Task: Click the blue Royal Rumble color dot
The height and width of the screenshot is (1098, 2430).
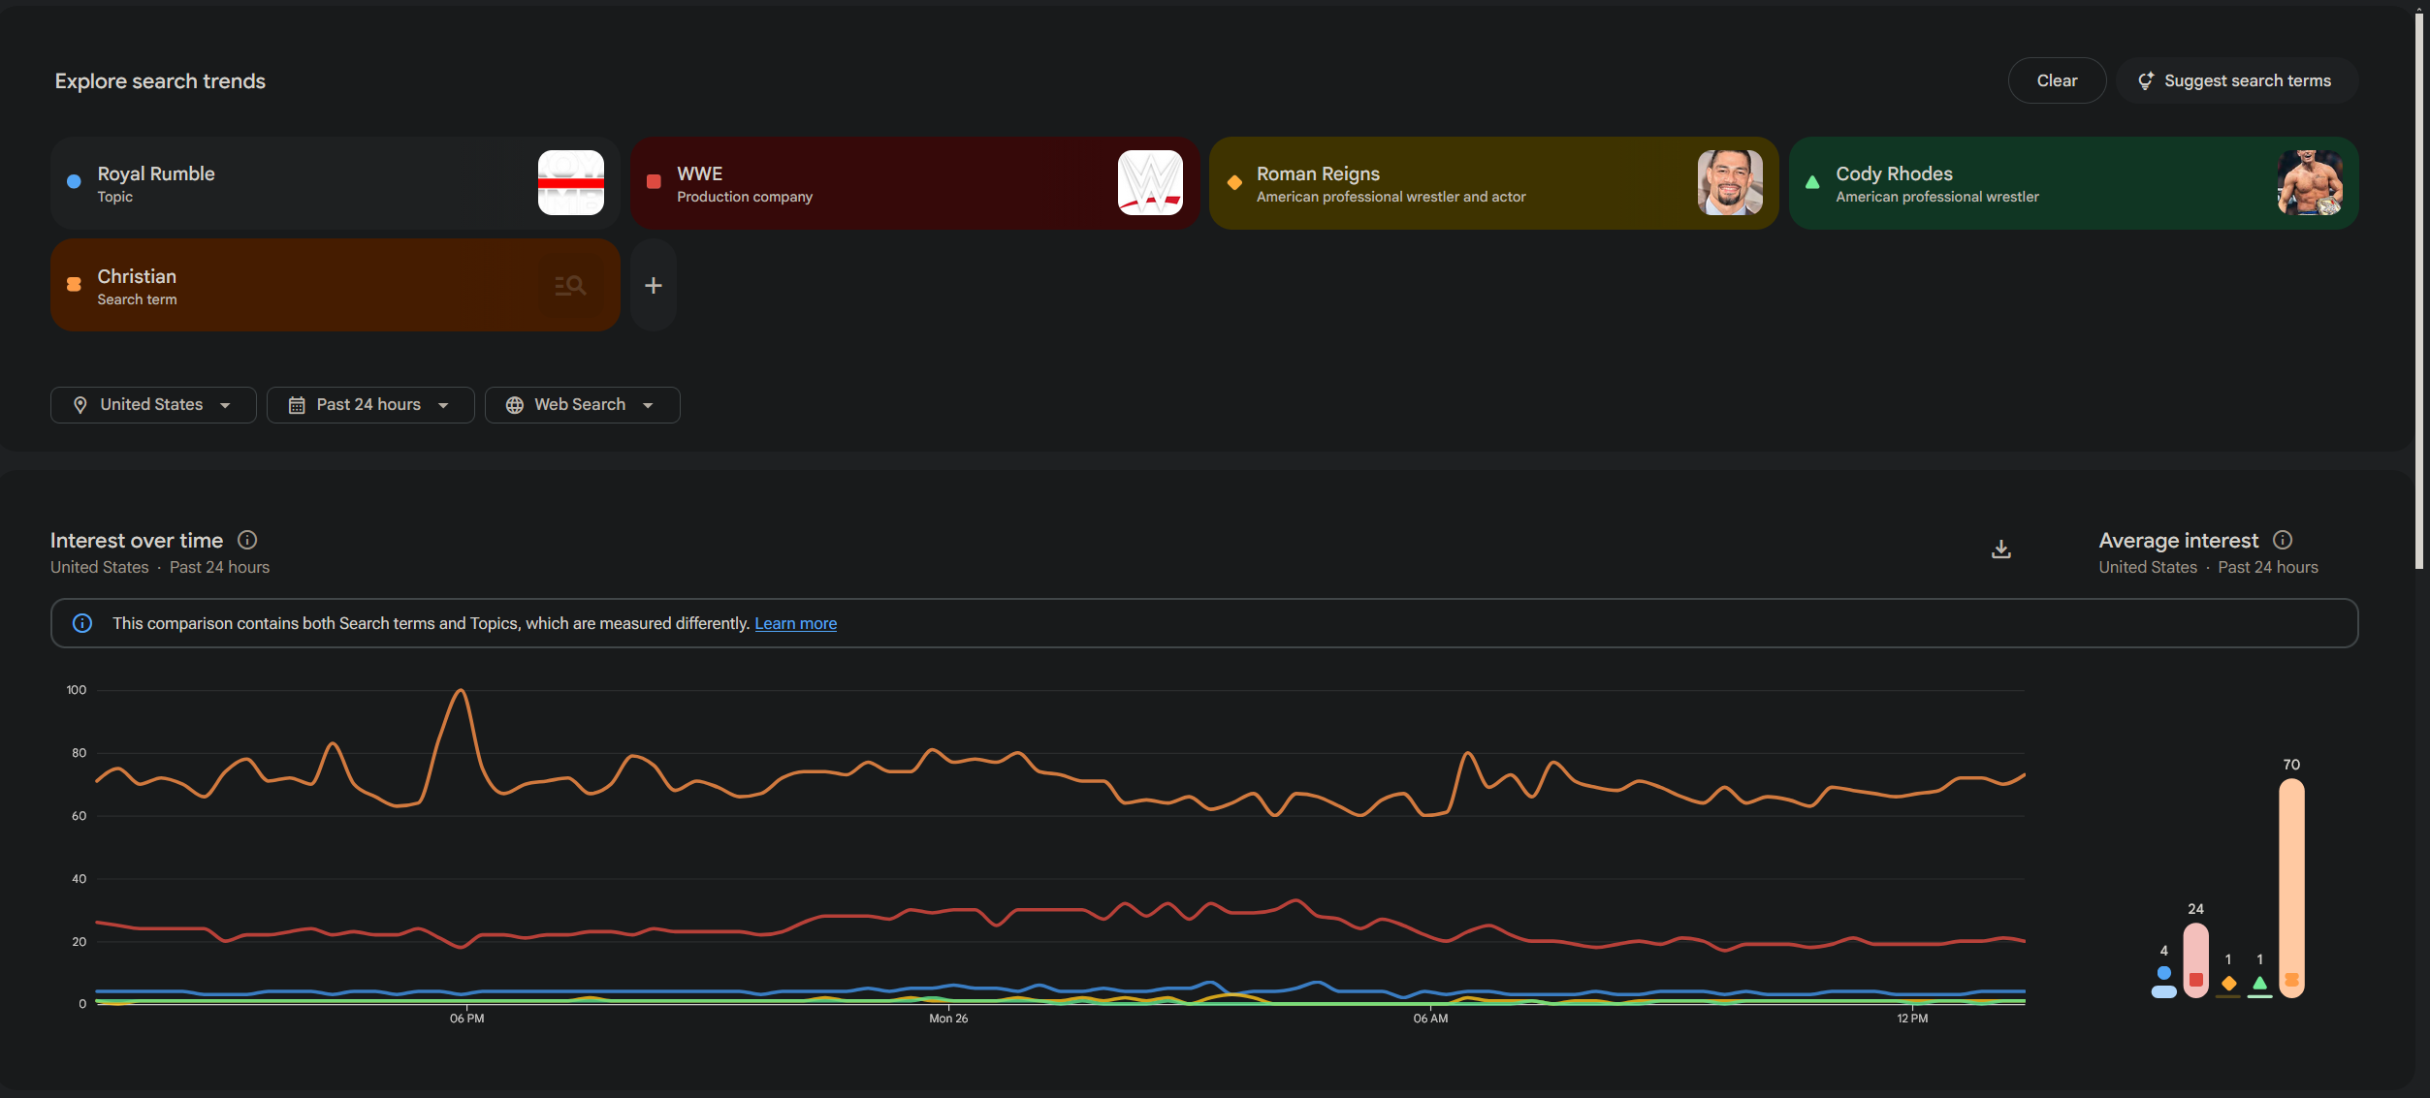Action: [74, 182]
